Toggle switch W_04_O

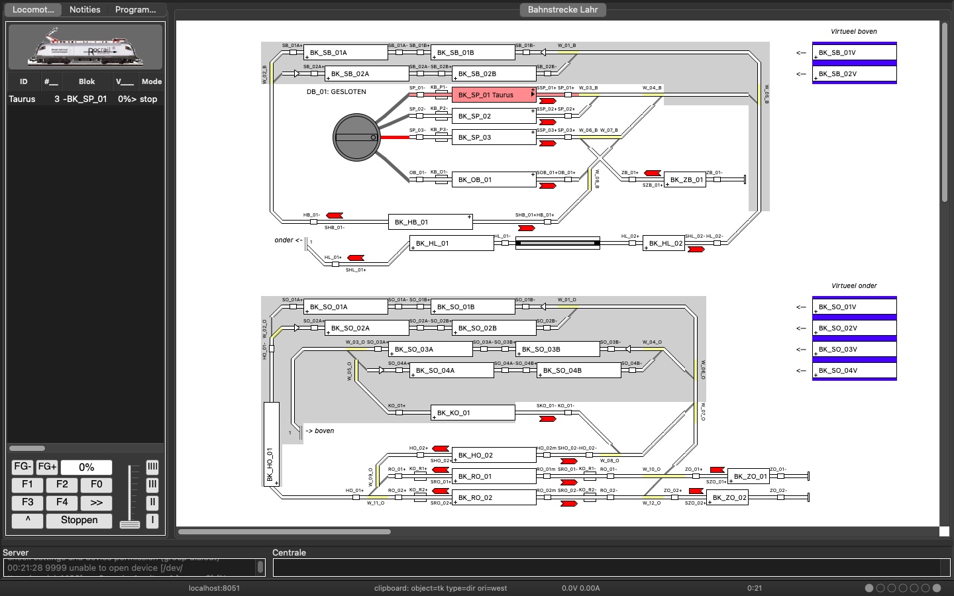(x=653, y=349)
